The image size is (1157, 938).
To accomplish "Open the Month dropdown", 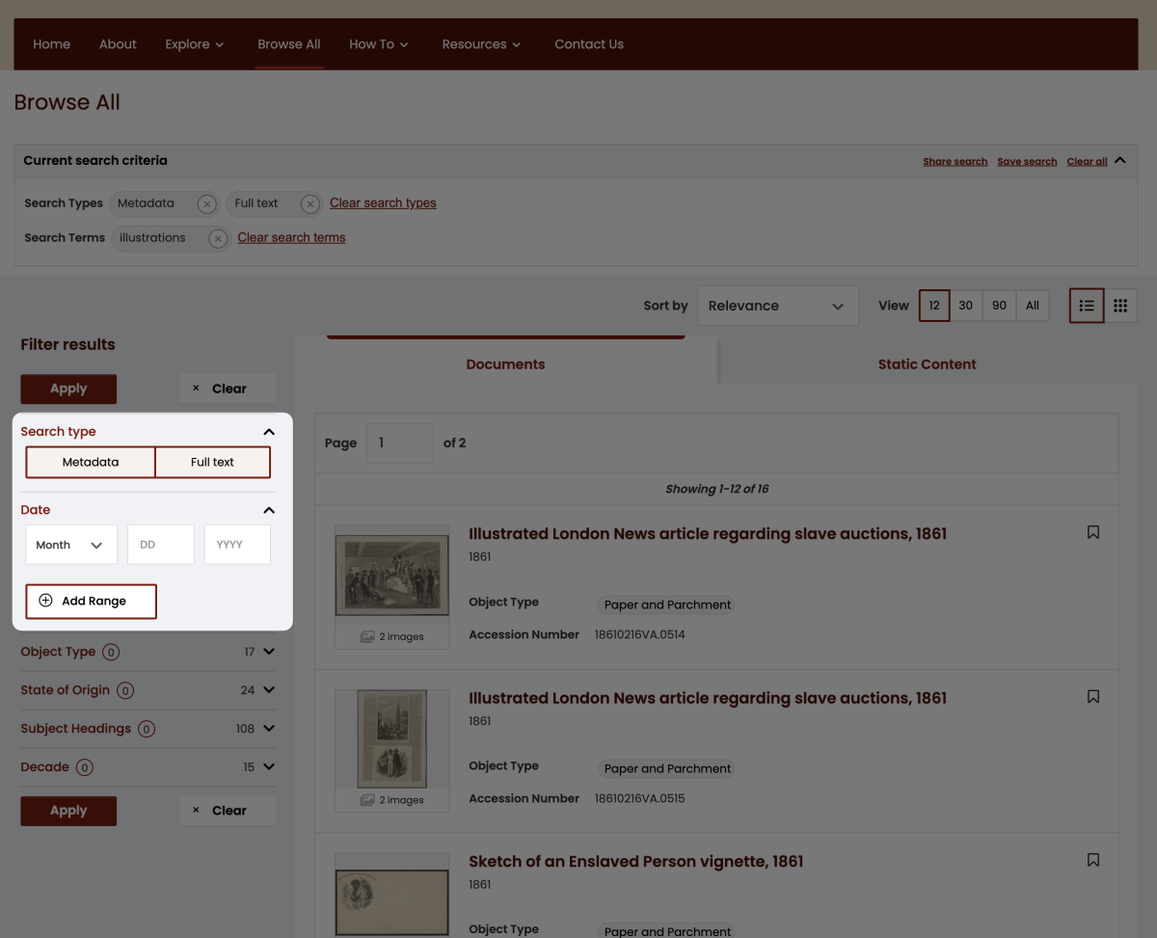I will point(71,545).
